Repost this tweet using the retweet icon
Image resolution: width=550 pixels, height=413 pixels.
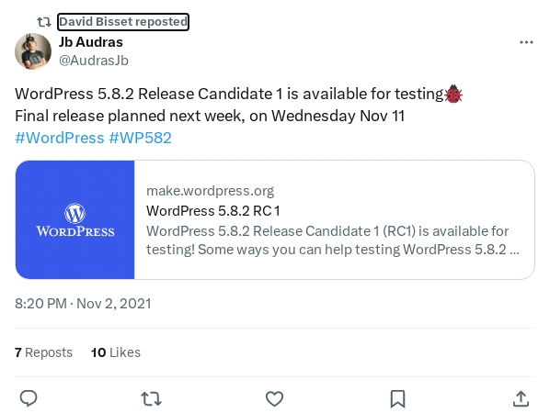tap(151, 398)
